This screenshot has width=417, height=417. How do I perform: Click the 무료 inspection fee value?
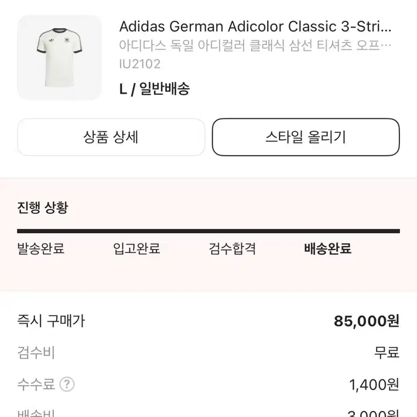point(387,353)
